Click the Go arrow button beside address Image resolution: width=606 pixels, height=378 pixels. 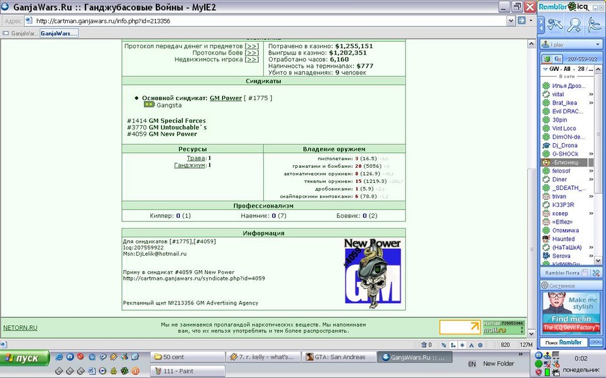pos(521,20)
